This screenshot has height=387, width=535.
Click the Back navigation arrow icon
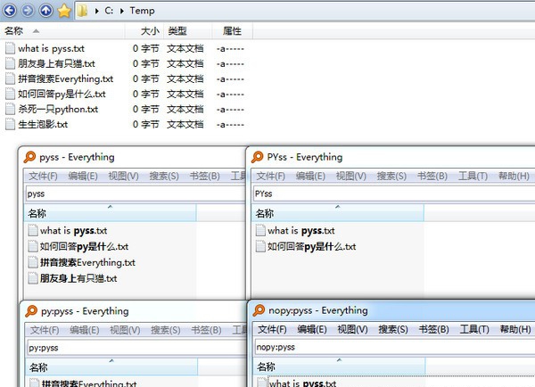[10, 11]
